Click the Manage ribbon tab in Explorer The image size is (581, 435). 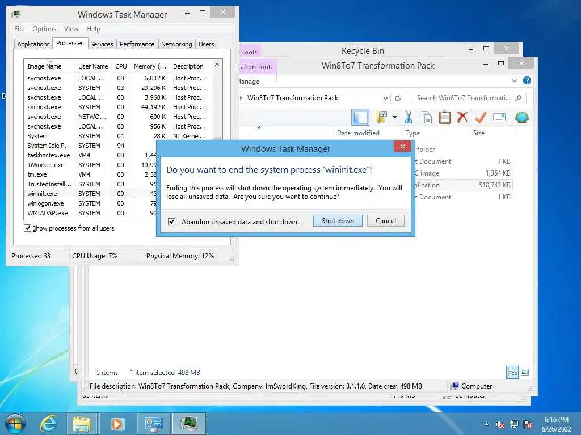pos(249,82)
